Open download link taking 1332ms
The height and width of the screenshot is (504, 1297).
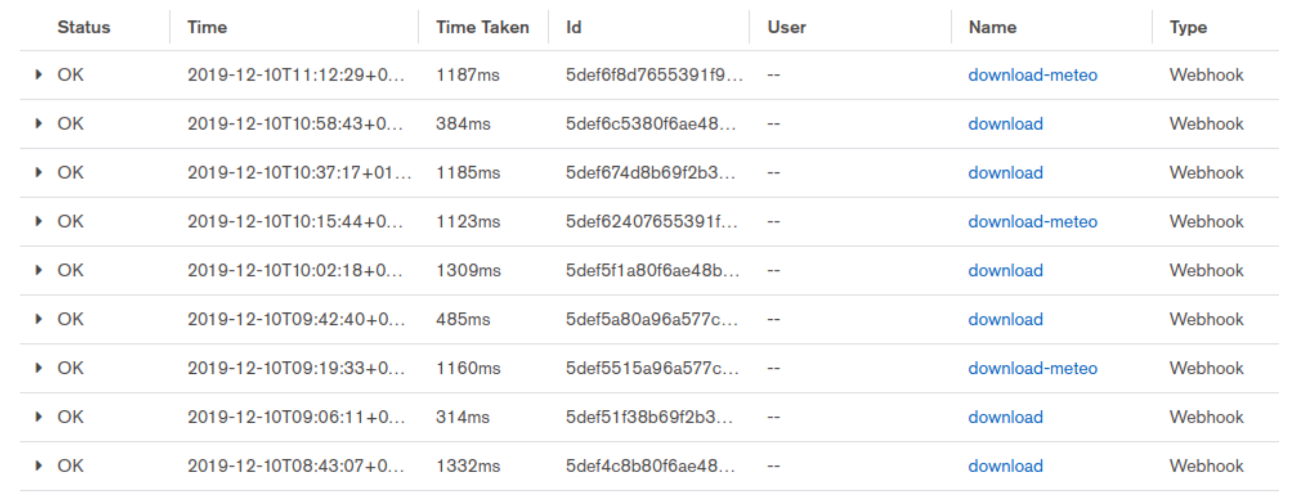[1005, 466]
